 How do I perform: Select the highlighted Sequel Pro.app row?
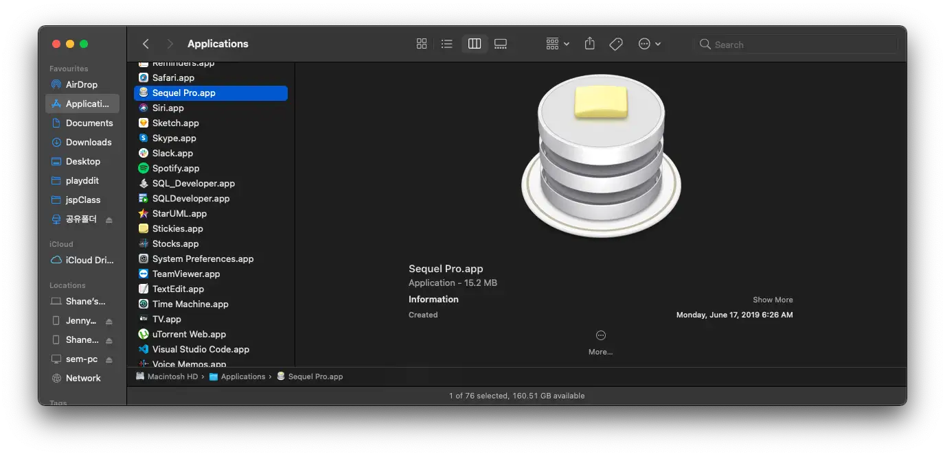click(x=211, y=93)
